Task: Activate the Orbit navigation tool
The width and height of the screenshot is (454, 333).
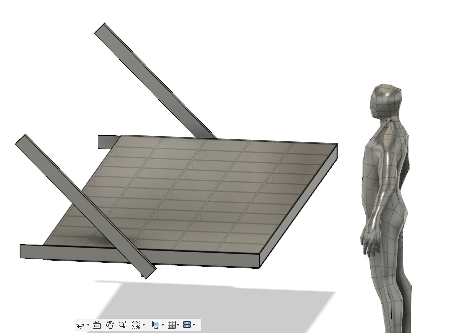Action: click(80, 325)
